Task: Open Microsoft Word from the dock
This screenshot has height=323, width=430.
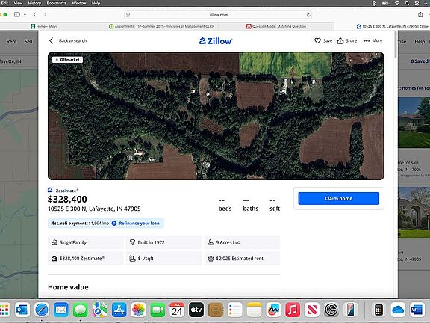Action: point(417,310)
